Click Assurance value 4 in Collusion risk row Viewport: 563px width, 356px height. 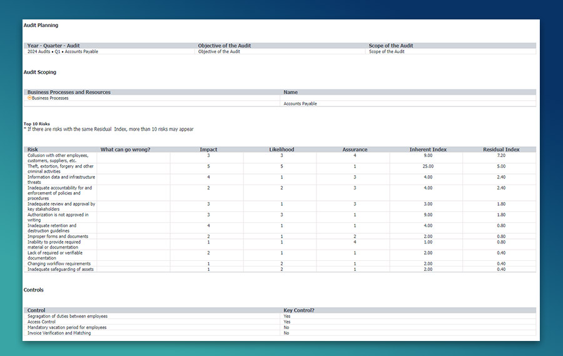(x=355, y=156)
